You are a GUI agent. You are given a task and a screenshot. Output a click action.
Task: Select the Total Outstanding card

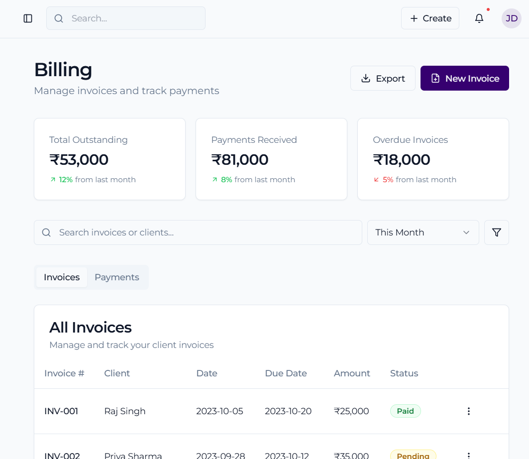[x=109, y=159]
